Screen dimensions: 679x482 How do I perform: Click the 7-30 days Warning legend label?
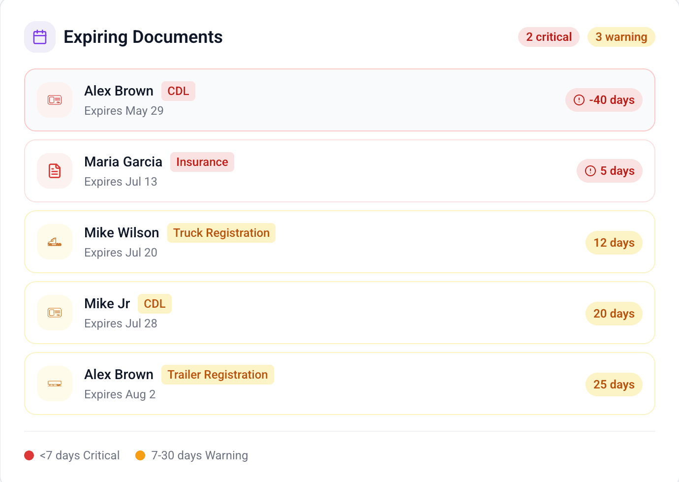[200, 455]
